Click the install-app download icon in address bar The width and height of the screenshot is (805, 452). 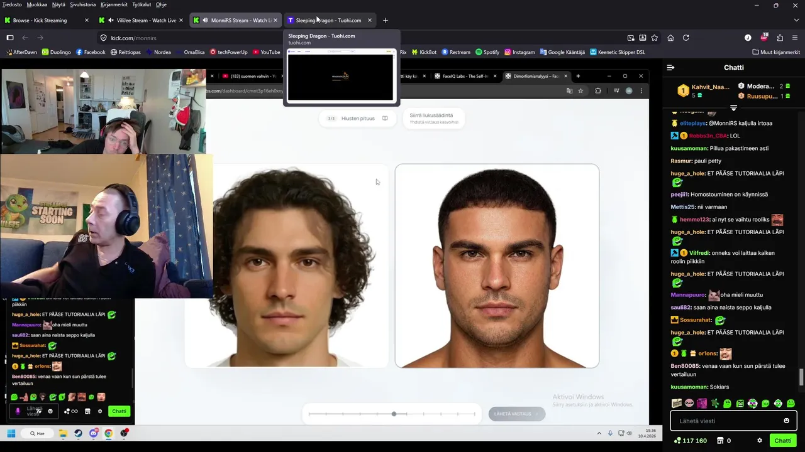(643, 38)
